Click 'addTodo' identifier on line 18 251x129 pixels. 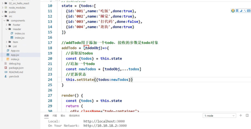click(x=69, y=48)
